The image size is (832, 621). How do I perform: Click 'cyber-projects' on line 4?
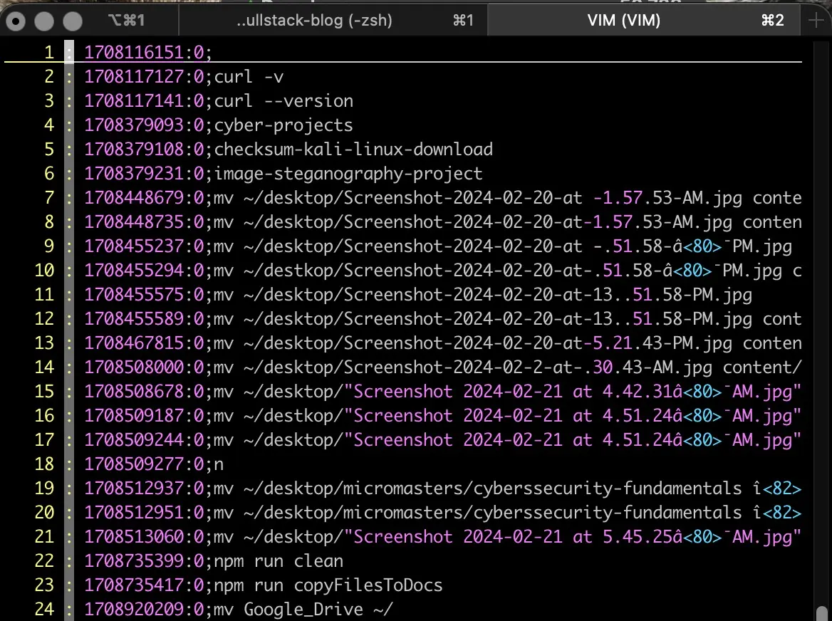pyautogui.click(x=284, y=125)
